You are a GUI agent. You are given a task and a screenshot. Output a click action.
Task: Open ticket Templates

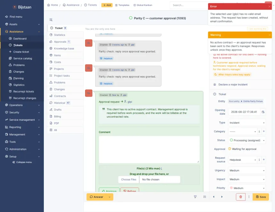click(122, 5)
